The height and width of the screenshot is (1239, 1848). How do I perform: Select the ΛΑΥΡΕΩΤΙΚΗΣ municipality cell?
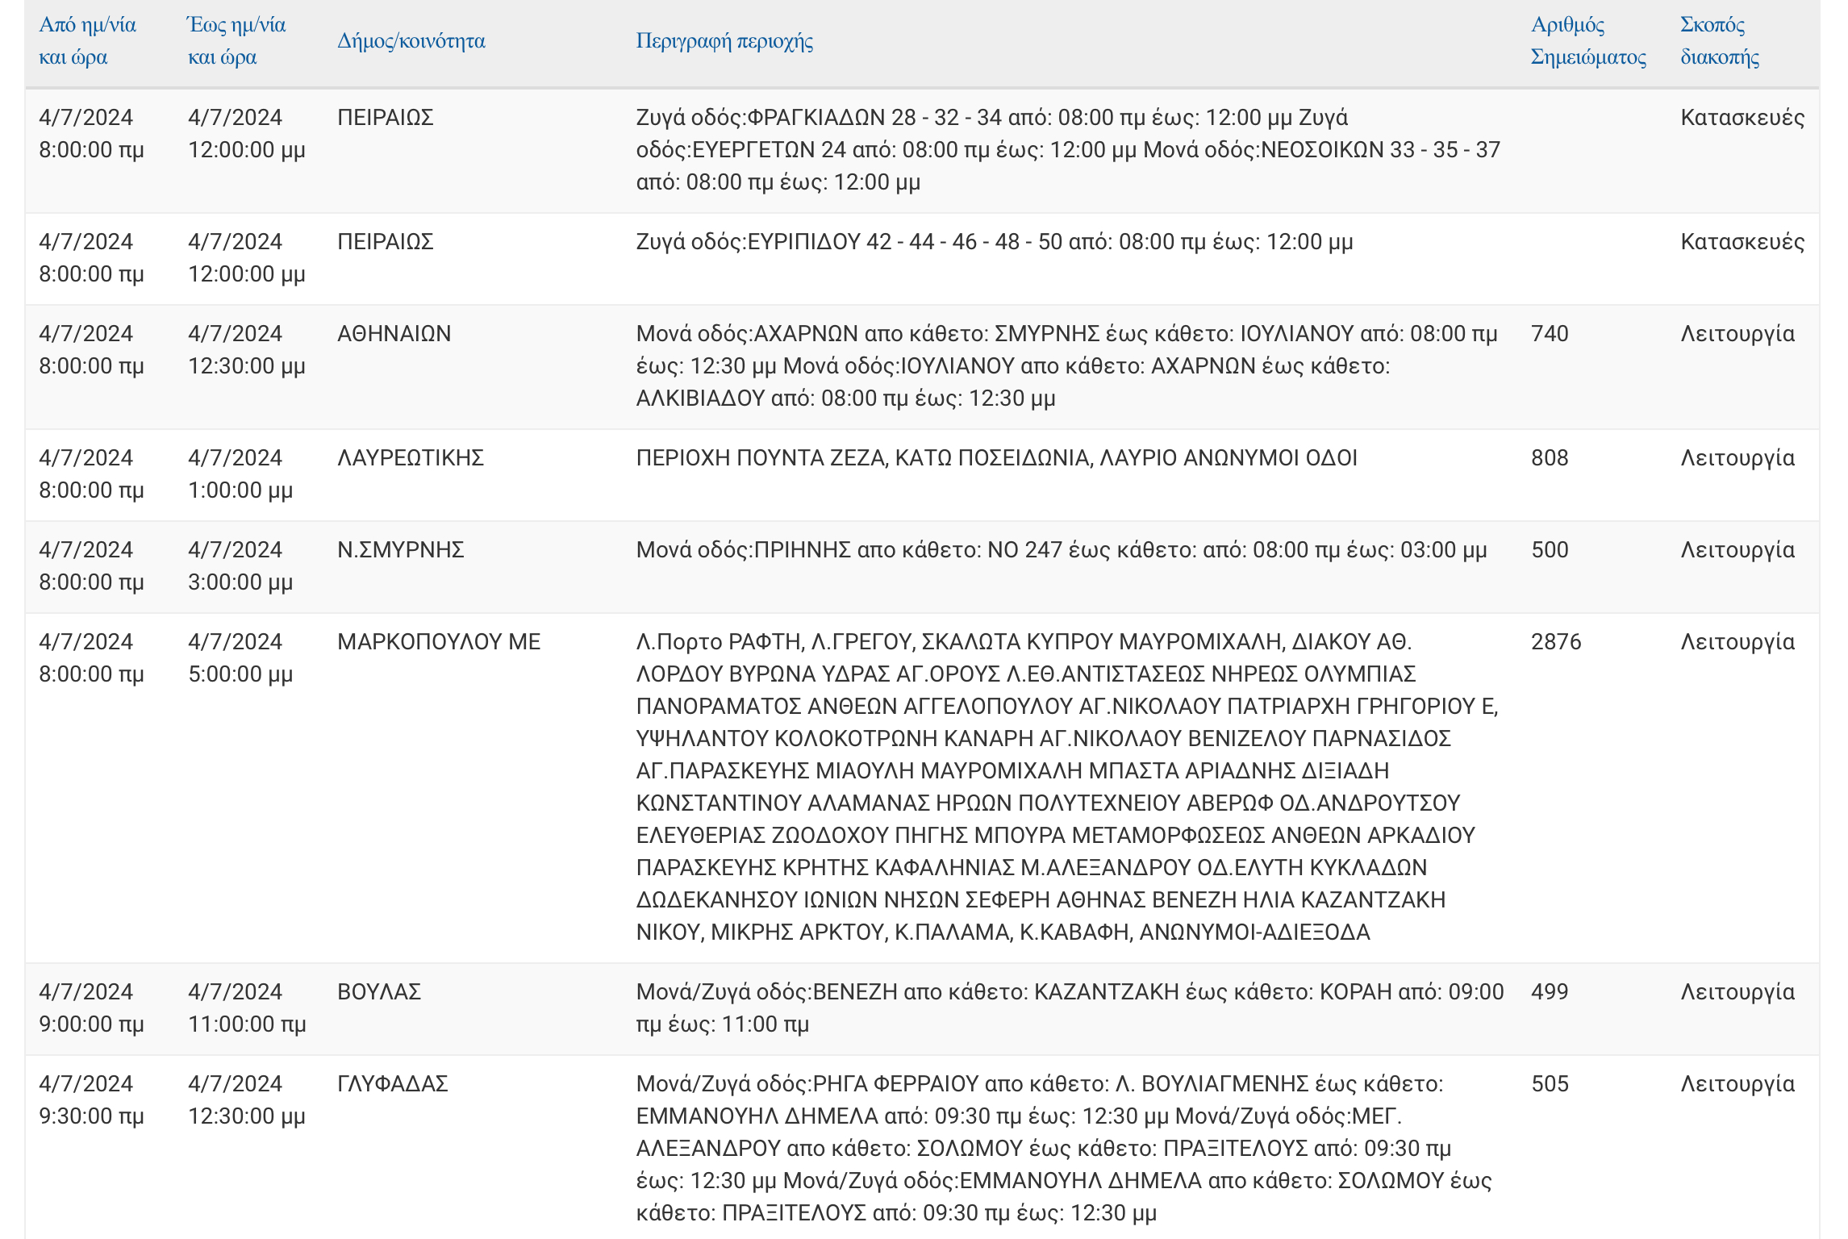tap(411, 457)
